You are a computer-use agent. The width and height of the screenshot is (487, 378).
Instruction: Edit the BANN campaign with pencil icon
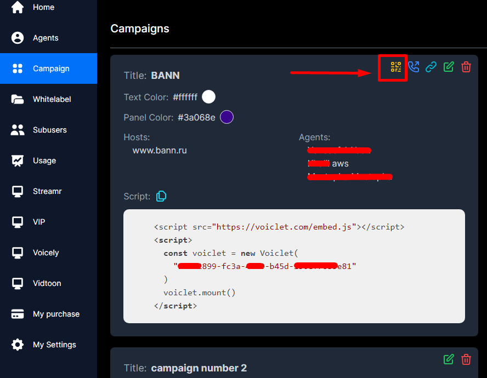point(449,67)
